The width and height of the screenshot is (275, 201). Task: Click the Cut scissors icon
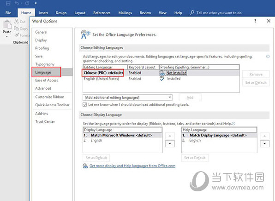[17, 22]
